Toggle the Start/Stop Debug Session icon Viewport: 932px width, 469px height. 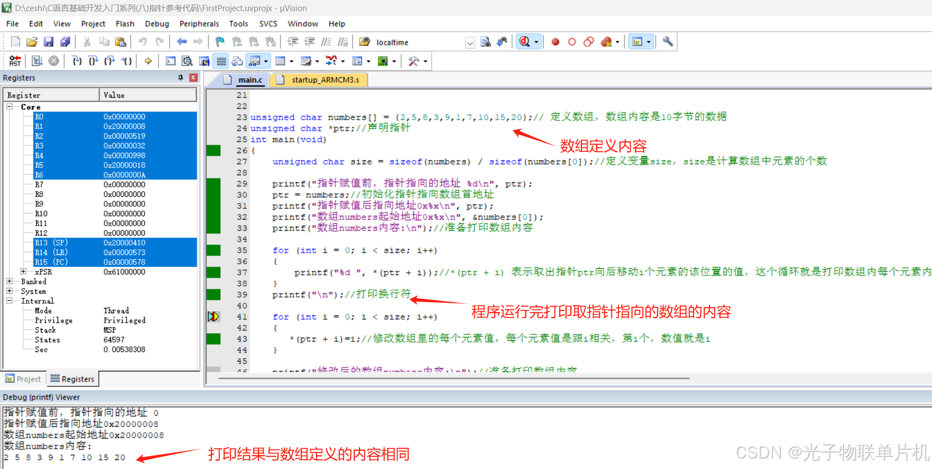click(525, 42)
